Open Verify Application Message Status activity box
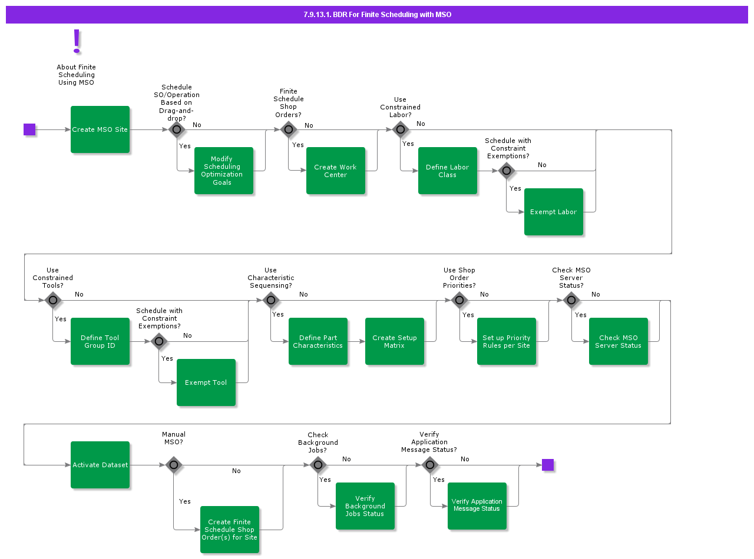The height and width of the screenshot is (559, 754). click(477, 506)
